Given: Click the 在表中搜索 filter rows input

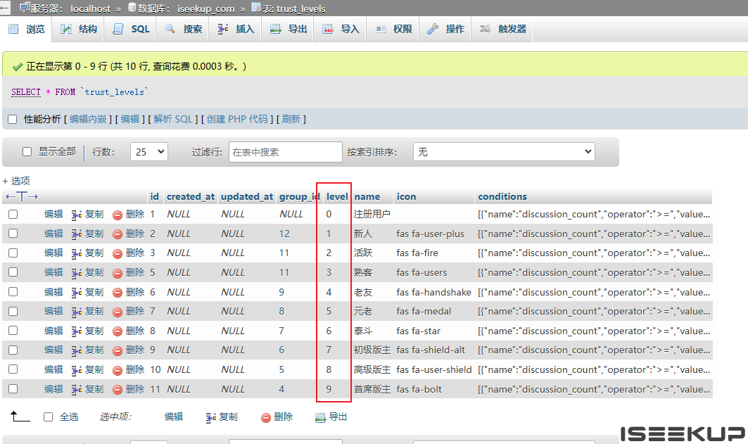Looking at the screenshot, I should click(285, 152).
